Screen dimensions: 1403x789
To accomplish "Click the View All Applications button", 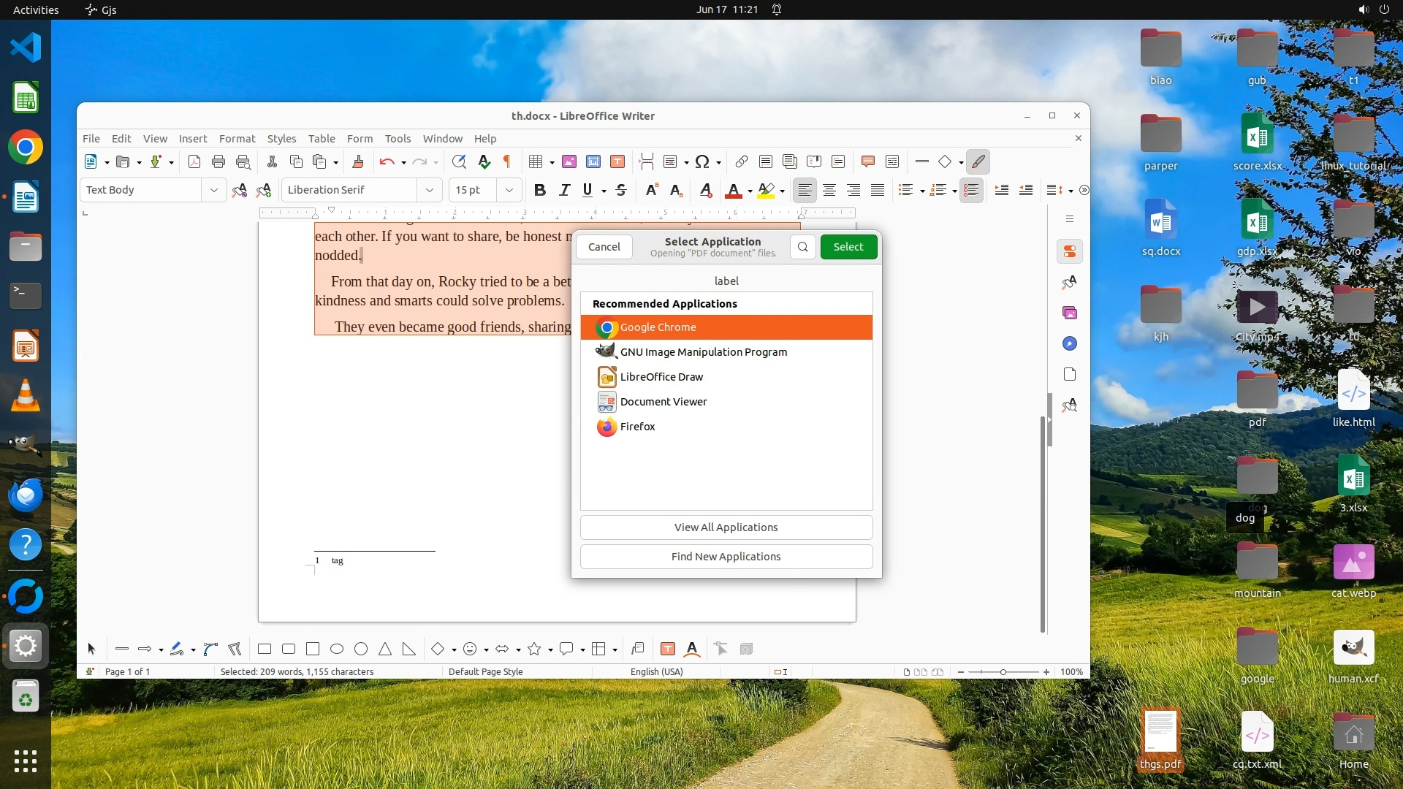I will (726, 527).
